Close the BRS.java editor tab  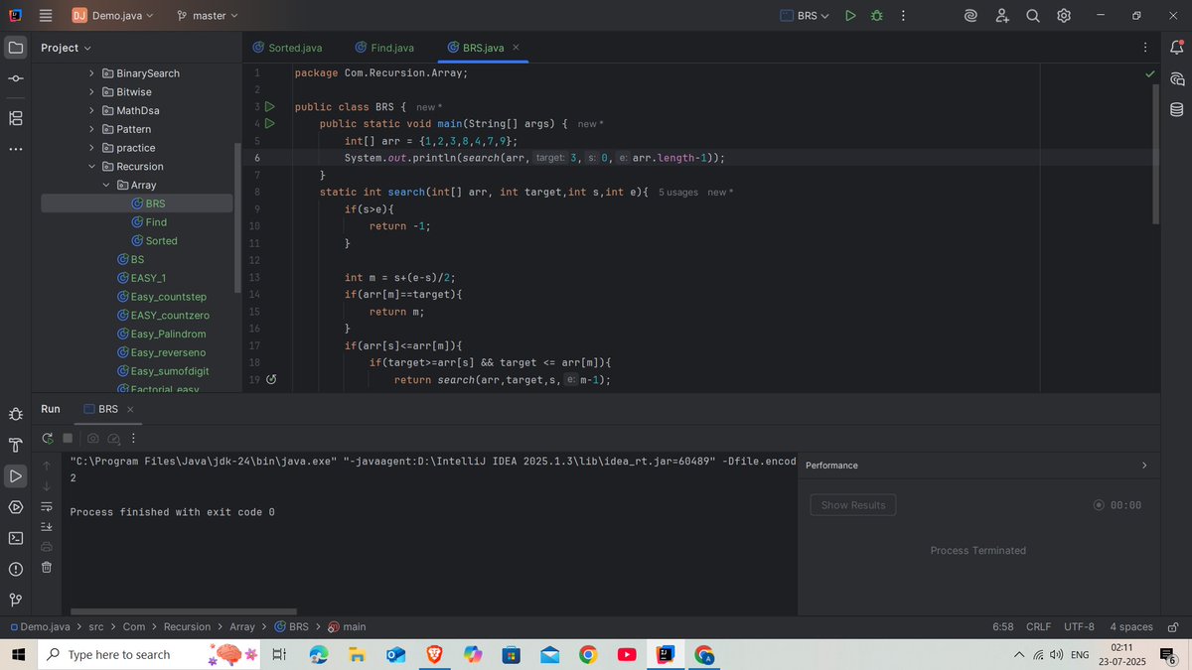[516, 47]
